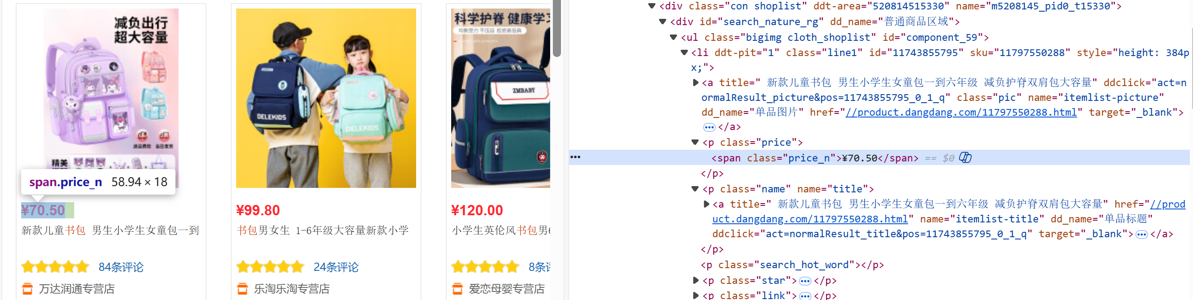Click the ellipsis badge before the closing a tag
Viewport: 1193px width, 300px height.
point(709,127)
